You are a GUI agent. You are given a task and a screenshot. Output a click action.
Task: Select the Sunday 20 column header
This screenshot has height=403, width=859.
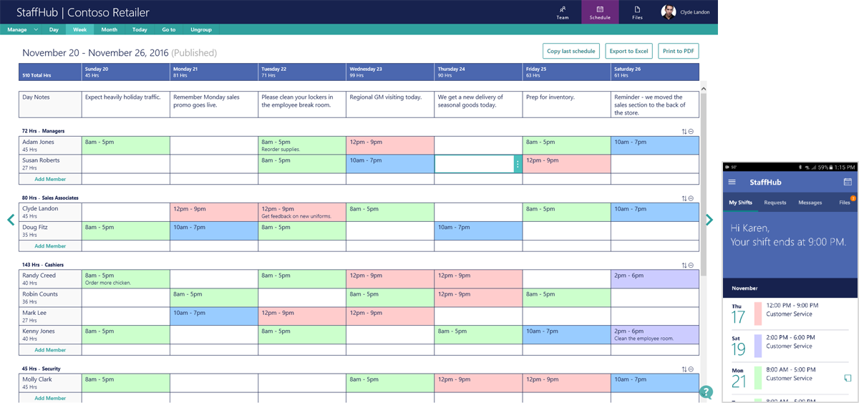(x=126, y=72)
